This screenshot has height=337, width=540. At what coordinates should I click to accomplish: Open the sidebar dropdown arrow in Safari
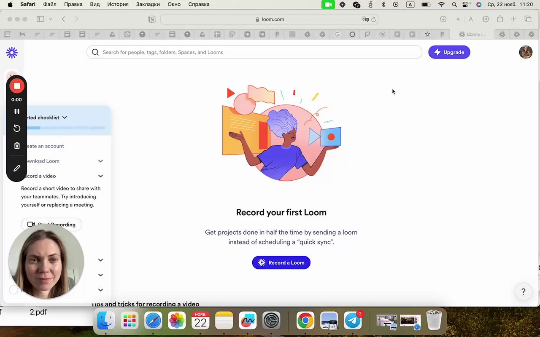coord(51,19)
